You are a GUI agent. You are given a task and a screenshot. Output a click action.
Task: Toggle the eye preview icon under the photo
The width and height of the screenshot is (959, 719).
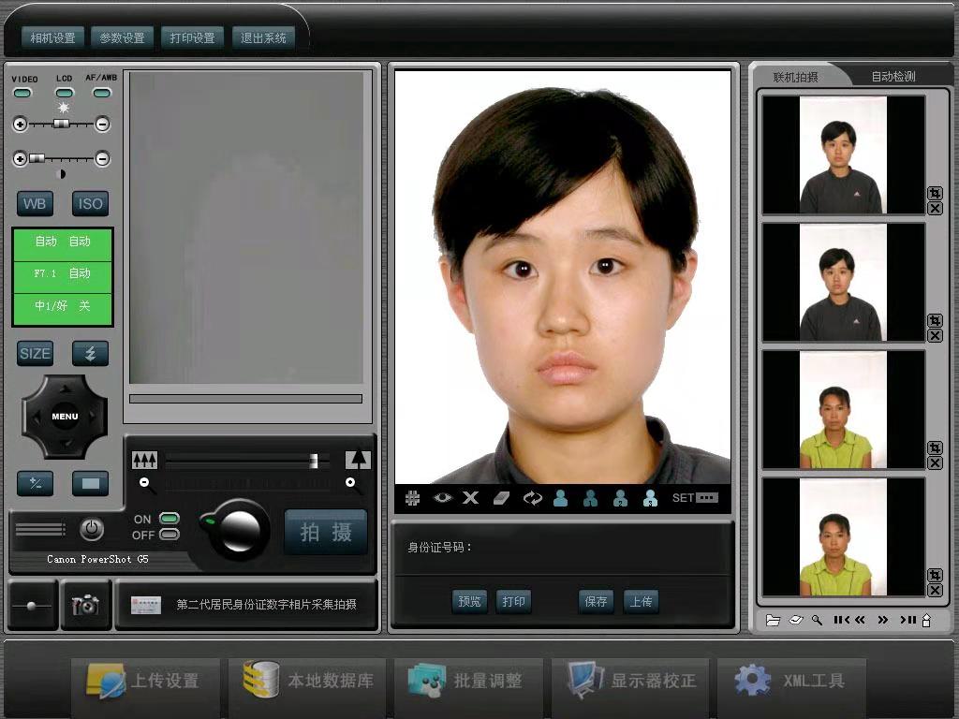442,498
